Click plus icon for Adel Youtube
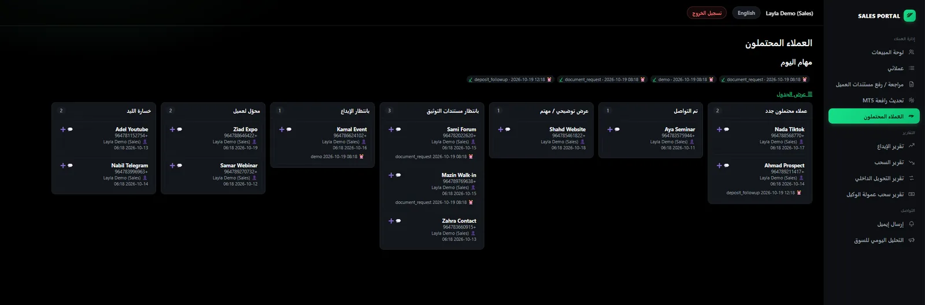 (63, 130)
